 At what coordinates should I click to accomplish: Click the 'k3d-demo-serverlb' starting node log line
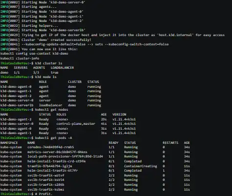[42, 30]
